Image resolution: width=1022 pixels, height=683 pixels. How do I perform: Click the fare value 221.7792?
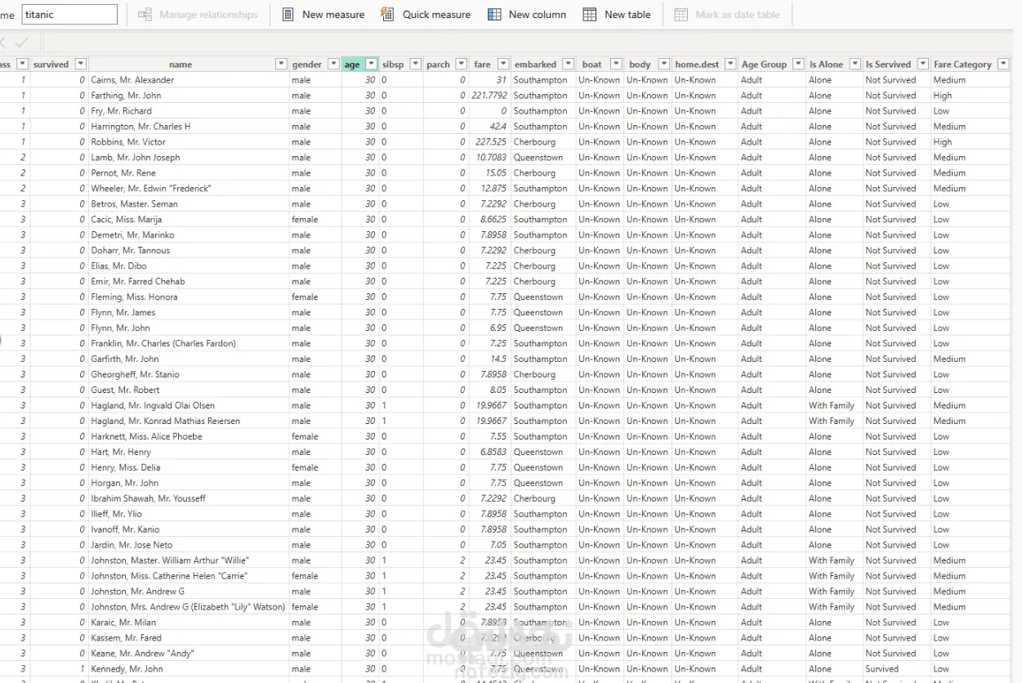(489, 96)
